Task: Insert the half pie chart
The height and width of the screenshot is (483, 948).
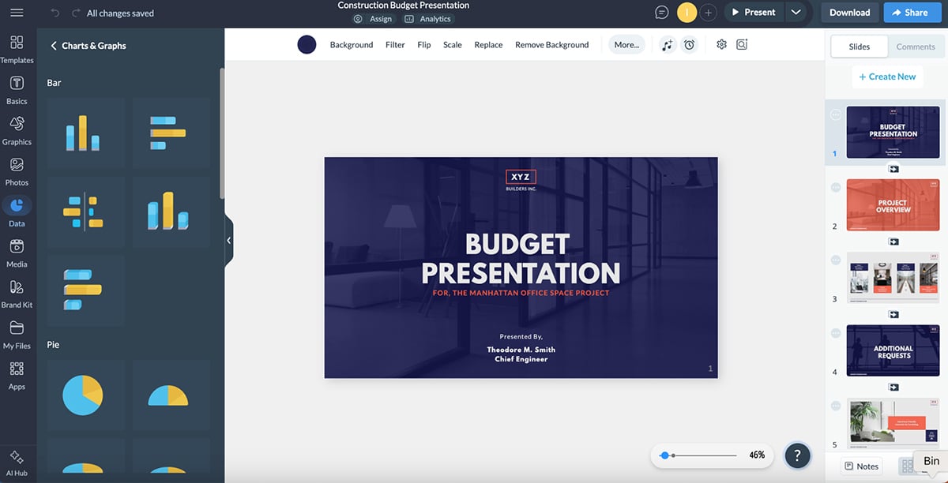Action: (x=171, y=395)
